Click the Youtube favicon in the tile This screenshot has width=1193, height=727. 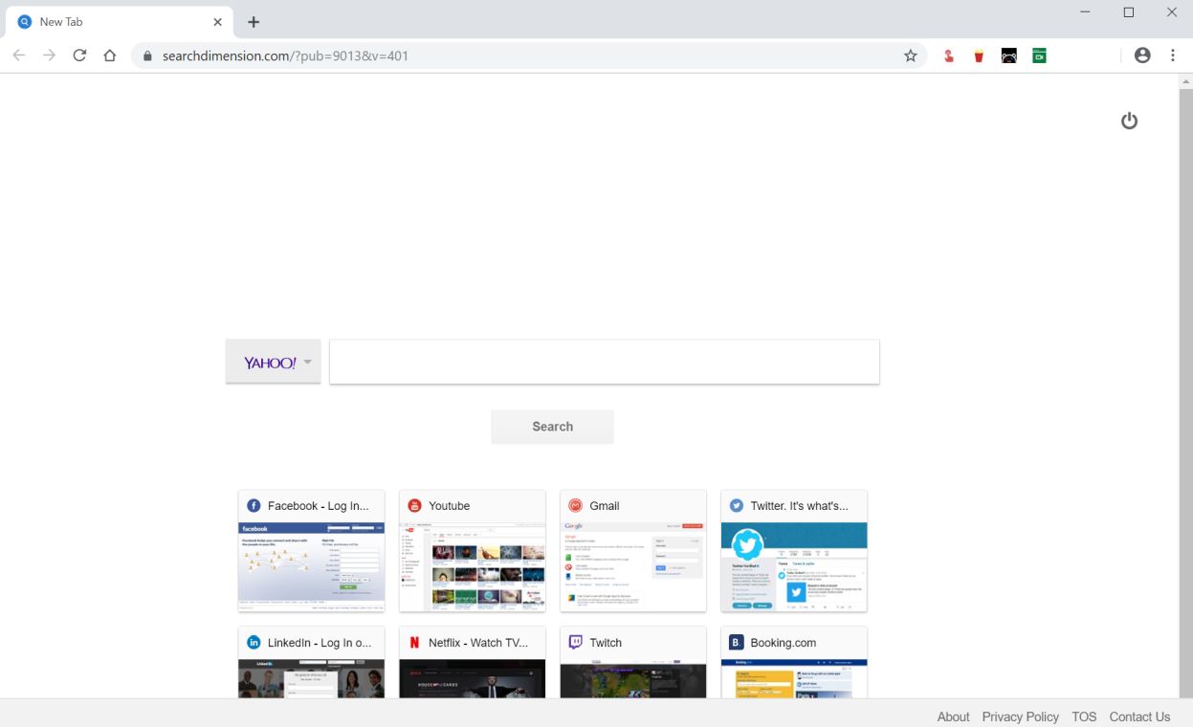tap(414, 506)
